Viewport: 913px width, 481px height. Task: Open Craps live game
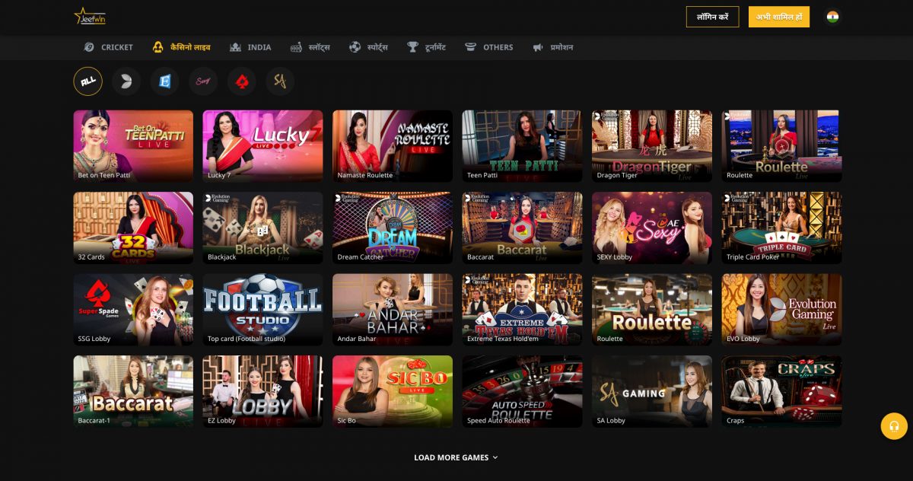781,391
